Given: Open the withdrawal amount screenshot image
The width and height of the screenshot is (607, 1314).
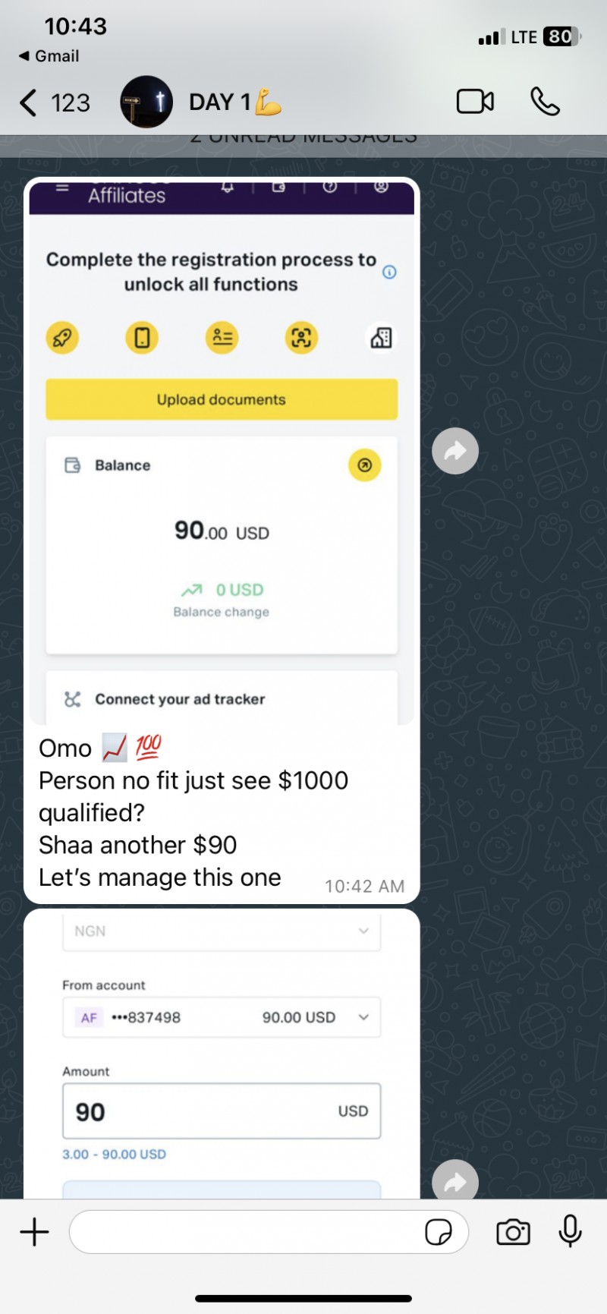Looking at the screenshot, I should pos(222,1057).
